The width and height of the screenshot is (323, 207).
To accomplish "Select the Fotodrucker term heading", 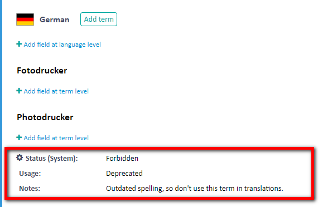I will click(42, 71).
